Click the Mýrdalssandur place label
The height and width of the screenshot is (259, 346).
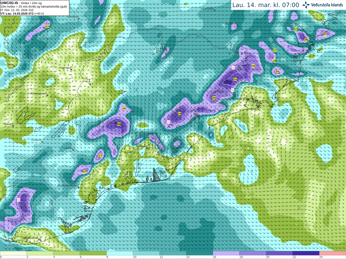[x=30, y=238]
